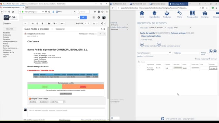Tick the header select-all checkbox in order table
The width and height of the screenshot is (219, 123).
(x=139, y=65)
